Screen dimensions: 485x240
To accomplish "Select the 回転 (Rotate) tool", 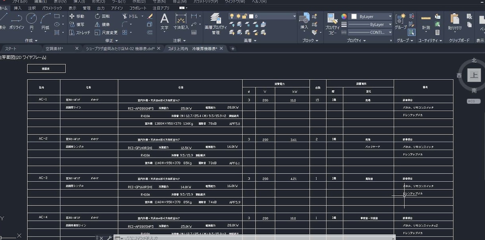I will [103, 16].
